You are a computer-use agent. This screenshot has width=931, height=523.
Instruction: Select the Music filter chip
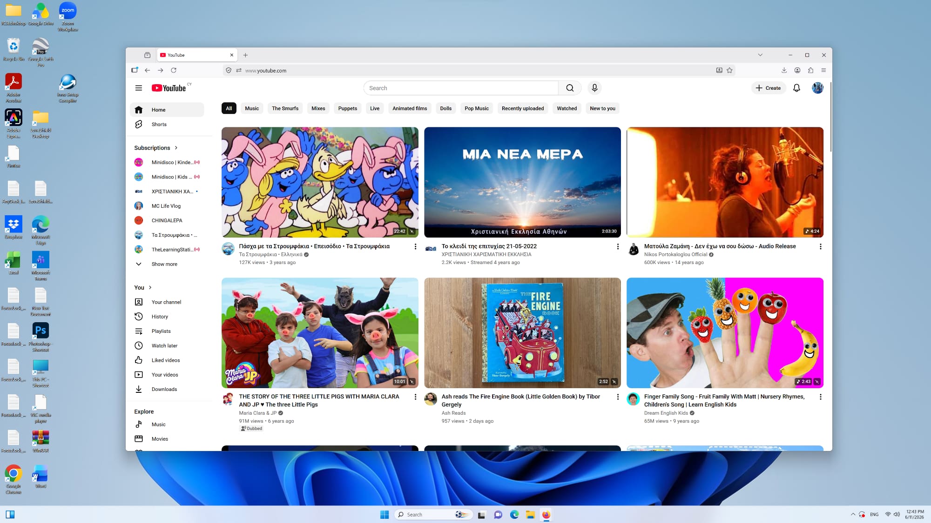[252, 108]
